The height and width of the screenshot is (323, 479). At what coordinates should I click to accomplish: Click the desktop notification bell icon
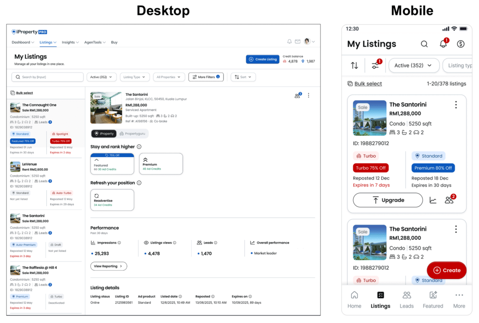click(x=290, y=42)
